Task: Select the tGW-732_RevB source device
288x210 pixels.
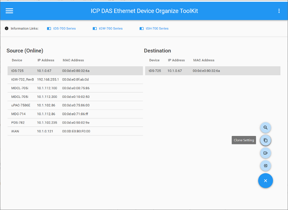Action: click(75, 79)
